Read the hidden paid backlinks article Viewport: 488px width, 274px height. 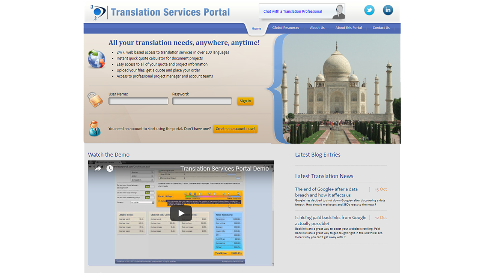(330, 220)
